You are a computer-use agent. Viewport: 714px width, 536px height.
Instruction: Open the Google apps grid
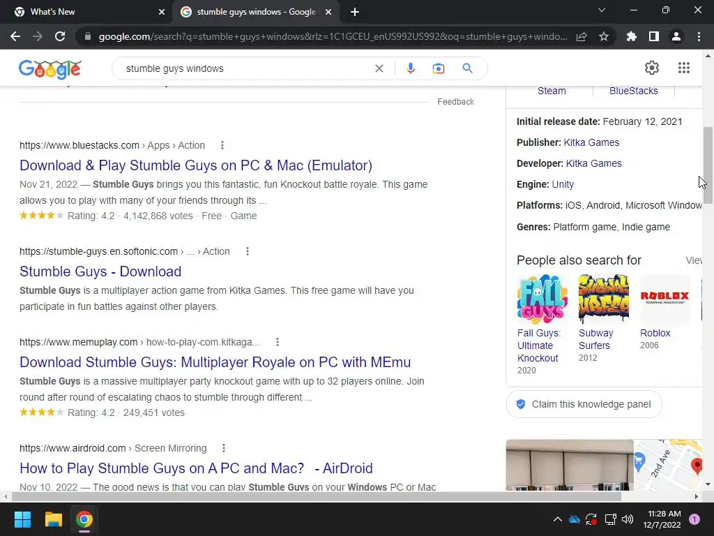[x=683, y=68]
